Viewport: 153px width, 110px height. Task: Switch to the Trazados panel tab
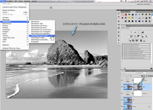click(x=133, y=71)
